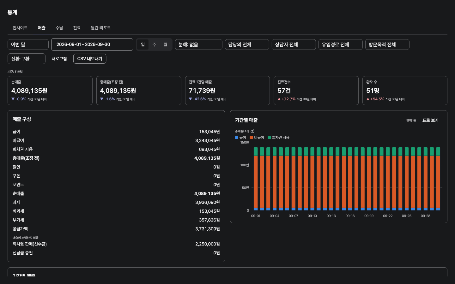
Task: Select the 매출 tab
Action: coord(42,28)
